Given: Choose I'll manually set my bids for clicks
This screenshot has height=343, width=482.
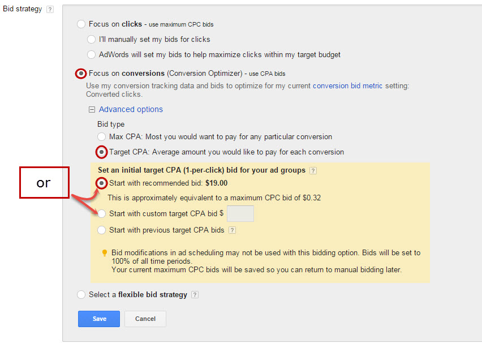Looking at the screenshot, I should 92,40.
